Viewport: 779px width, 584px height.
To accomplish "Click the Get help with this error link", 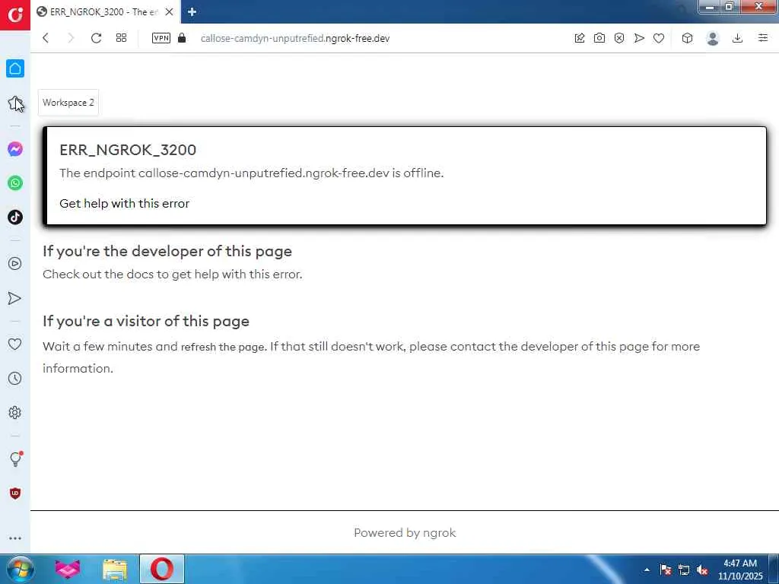I will point(124,204).
